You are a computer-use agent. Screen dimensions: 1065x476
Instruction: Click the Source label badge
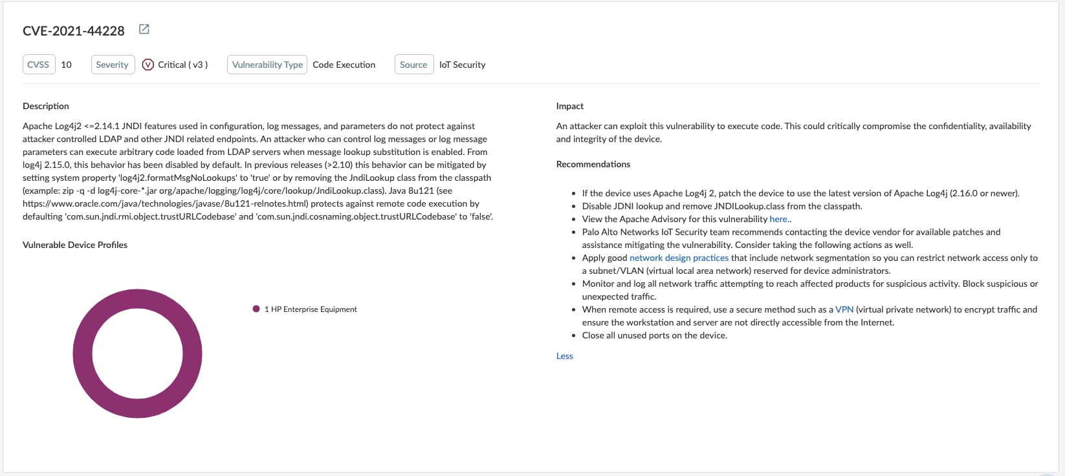coord(413,65)
